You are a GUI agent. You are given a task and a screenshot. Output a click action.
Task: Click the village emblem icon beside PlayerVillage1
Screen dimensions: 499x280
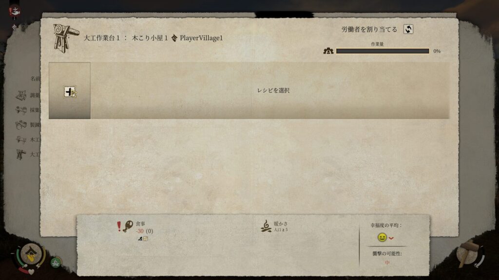174,38
